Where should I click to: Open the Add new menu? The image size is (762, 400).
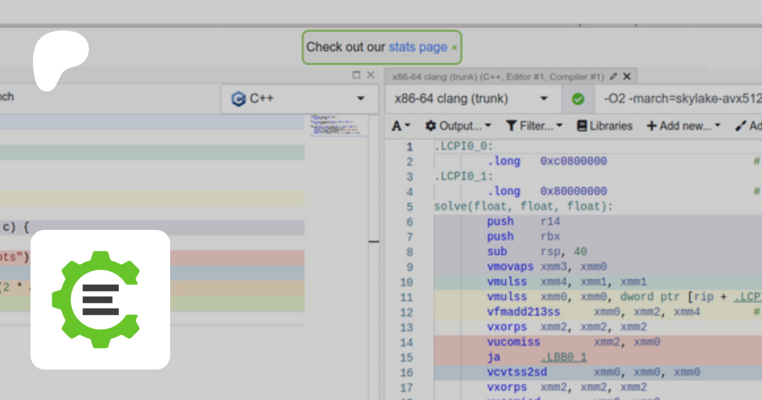[x=683, y=126]
